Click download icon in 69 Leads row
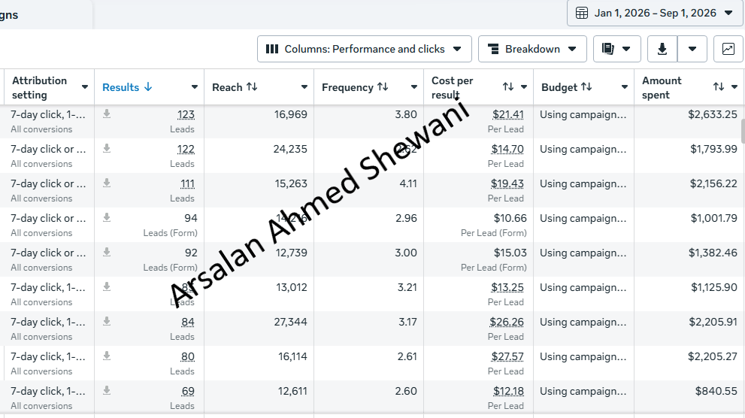The image size is (745, 418). tap(107, 391)
